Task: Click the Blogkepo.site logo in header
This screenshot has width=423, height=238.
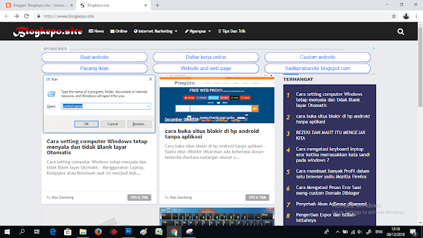Action: coord(48,31)
